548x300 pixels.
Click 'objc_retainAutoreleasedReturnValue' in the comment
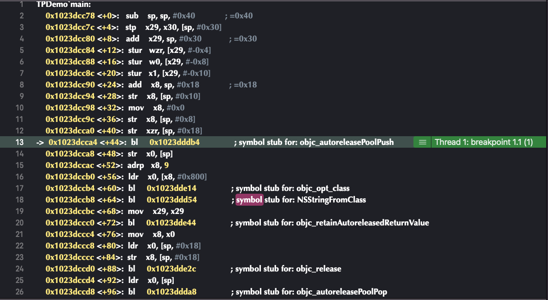coord(362,223)
